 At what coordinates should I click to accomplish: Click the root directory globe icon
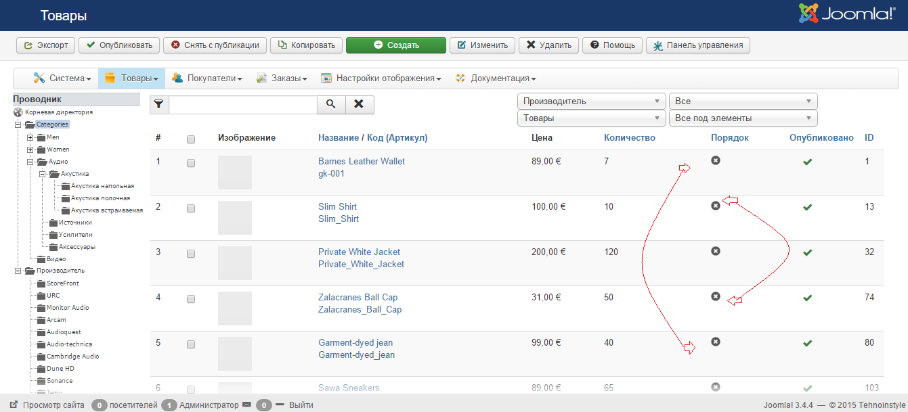[18, 112]
